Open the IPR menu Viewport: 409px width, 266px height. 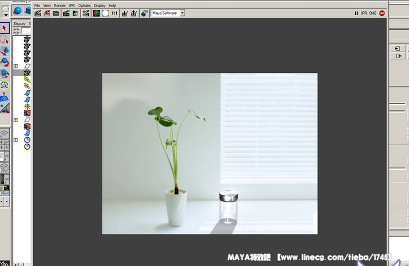coord(72,5)
